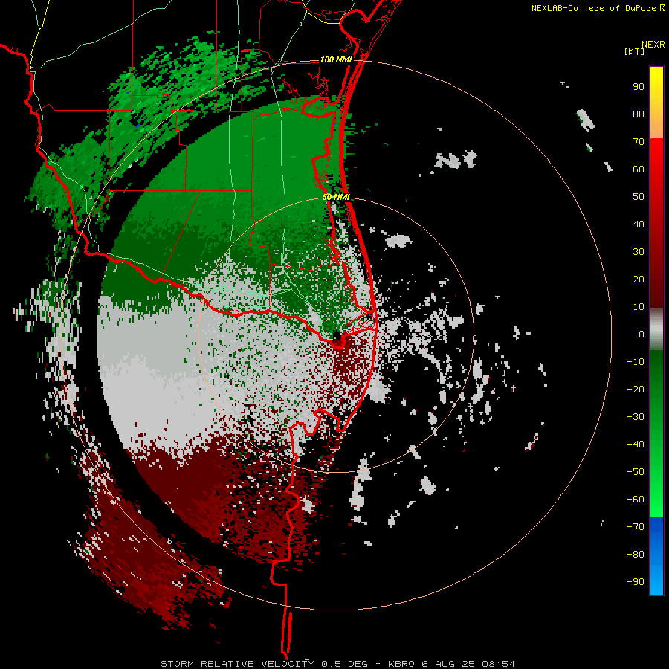Click the 100 NMI range ring label

coord(336,59)
